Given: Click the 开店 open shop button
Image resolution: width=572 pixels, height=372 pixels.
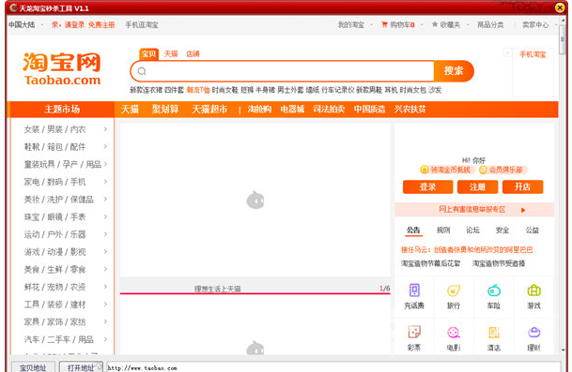Looking at the screenshot, I should click(523, 187).
